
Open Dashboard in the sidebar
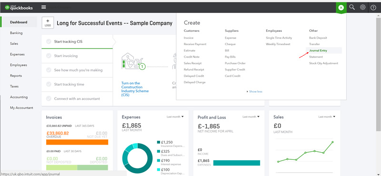point(19,22)
